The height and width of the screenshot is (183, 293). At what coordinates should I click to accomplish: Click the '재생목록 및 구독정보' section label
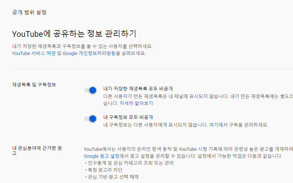click(34, 85)
